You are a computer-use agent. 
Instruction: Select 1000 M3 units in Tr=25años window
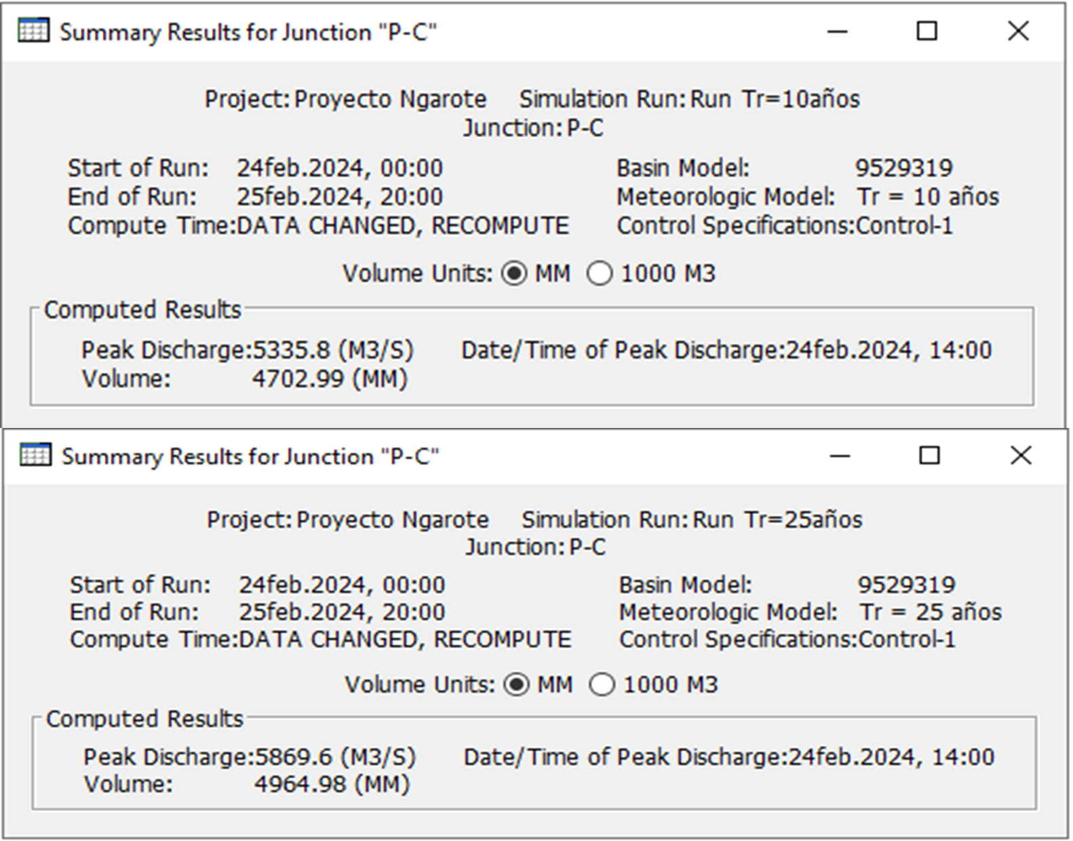tap(602, 685)
